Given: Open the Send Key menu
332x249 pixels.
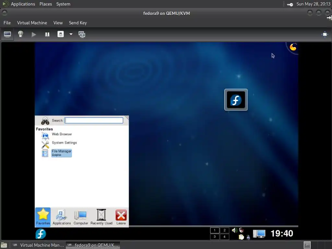Looking at the screenshot, I should [78, 23].
